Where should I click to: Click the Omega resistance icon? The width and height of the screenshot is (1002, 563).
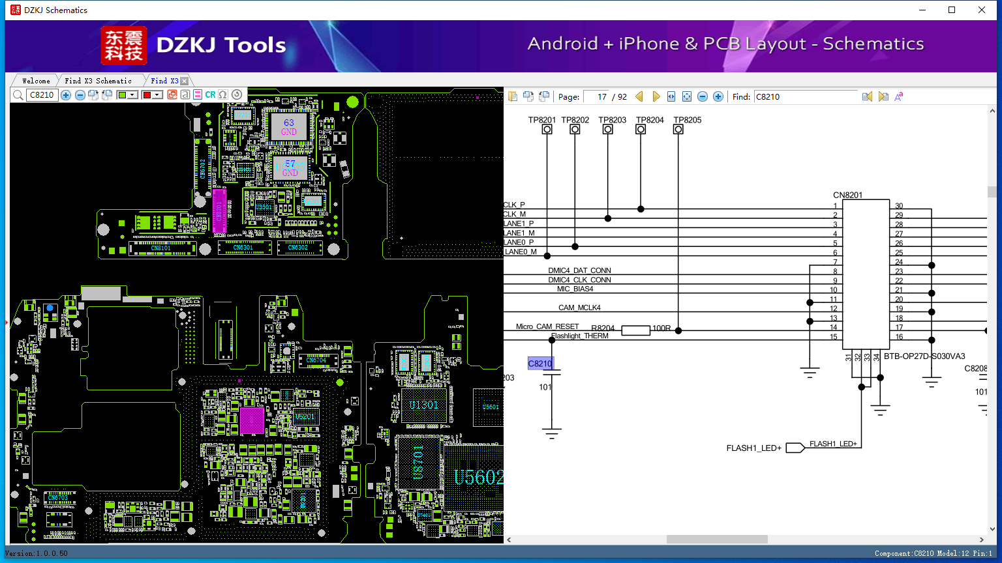pyautogui.click(x=223, y=95)
